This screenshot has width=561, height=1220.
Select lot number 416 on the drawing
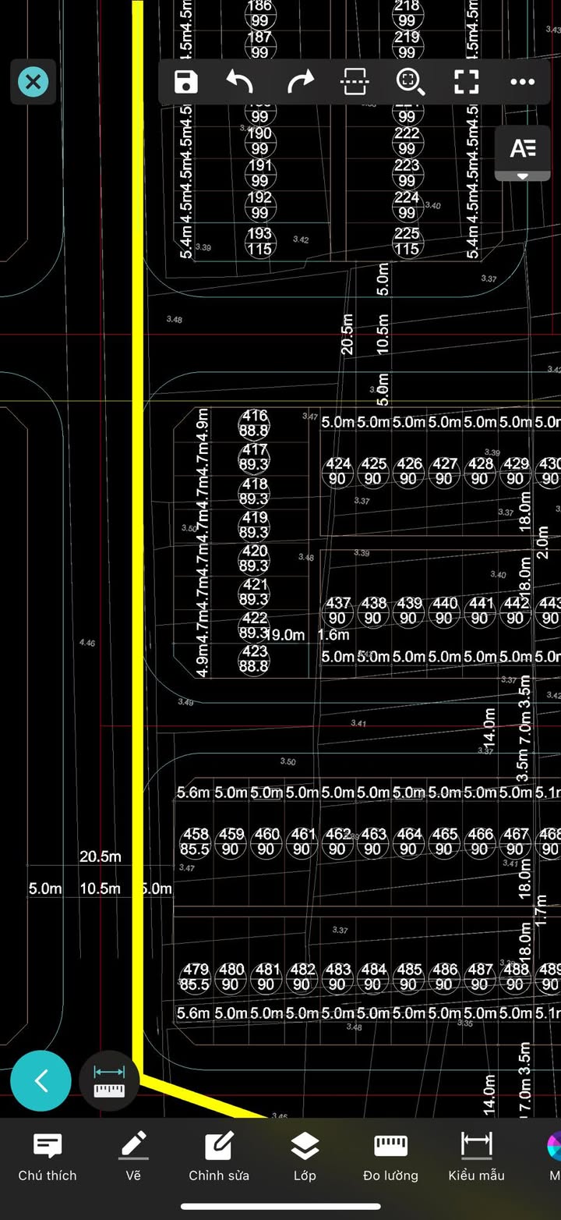click(254, 417)
